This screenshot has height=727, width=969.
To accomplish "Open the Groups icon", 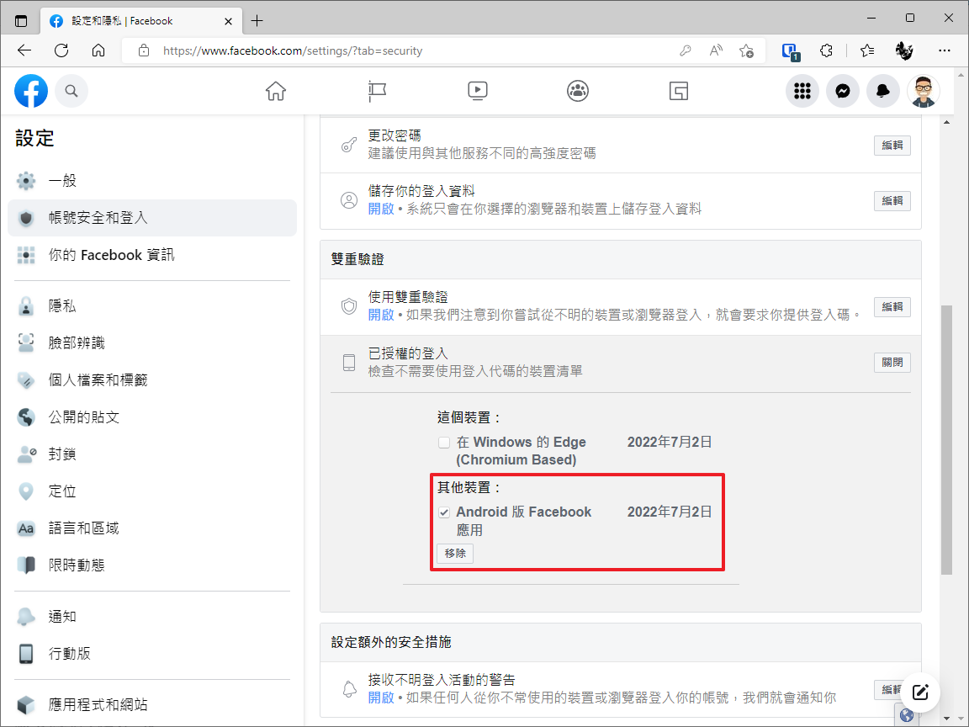I will pyautogui.click(x=578, y=91).
